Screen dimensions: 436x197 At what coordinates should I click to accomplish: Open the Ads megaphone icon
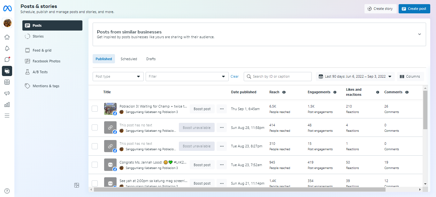click(7, 93)
